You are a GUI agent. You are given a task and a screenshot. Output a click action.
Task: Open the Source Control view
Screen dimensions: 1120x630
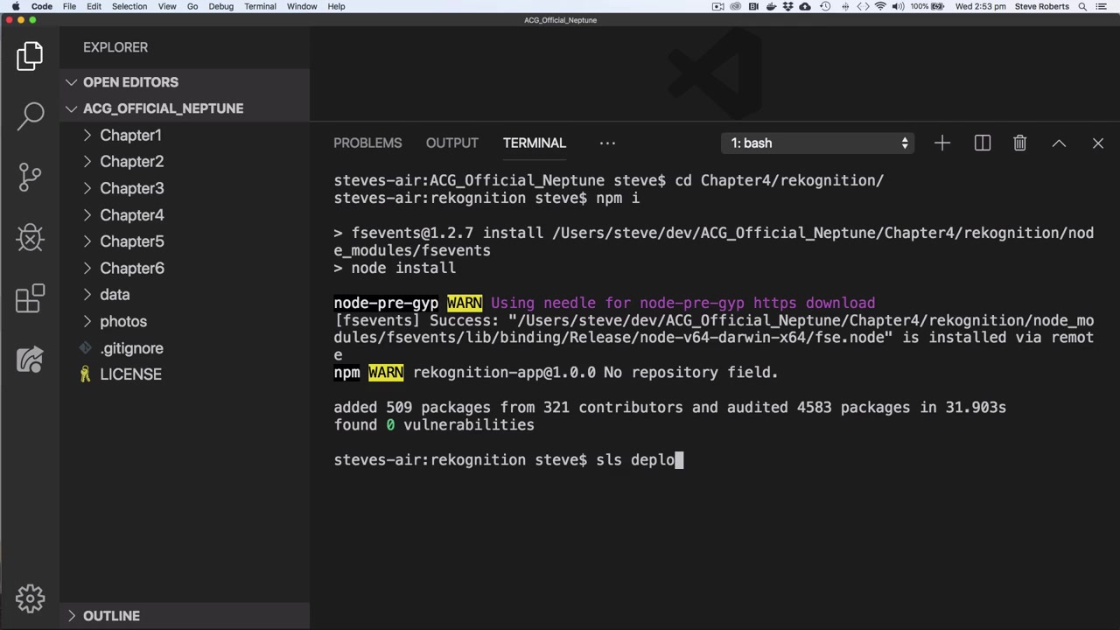pos(30,177)
